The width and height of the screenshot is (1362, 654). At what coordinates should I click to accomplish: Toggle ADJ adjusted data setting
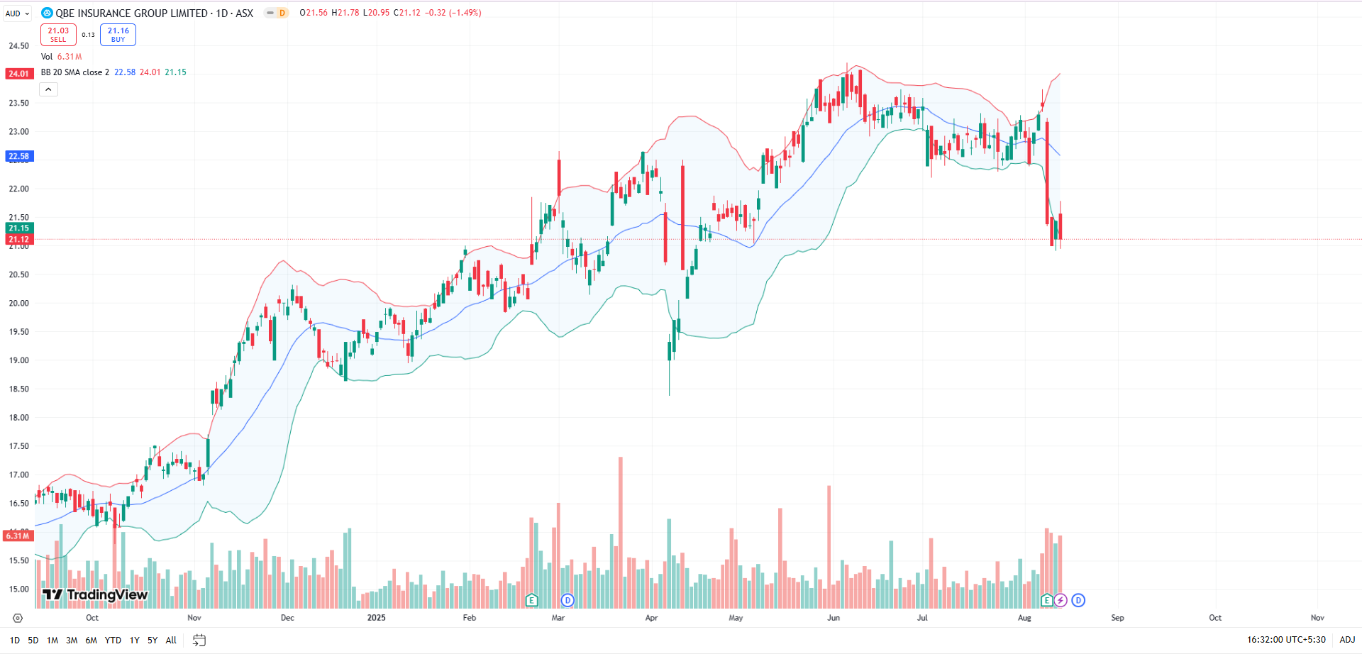[x=1346, y=639]
